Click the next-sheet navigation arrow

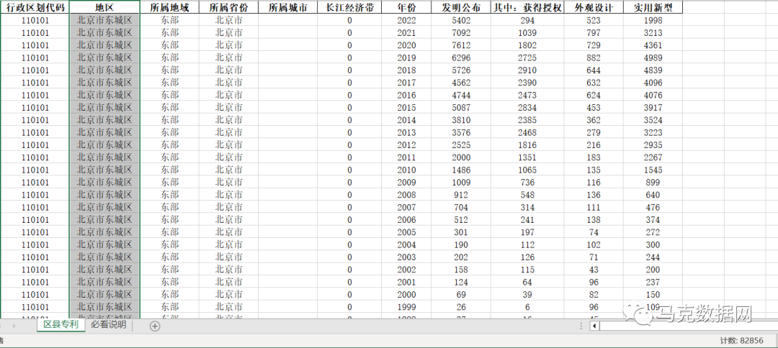tap(14, 326)
